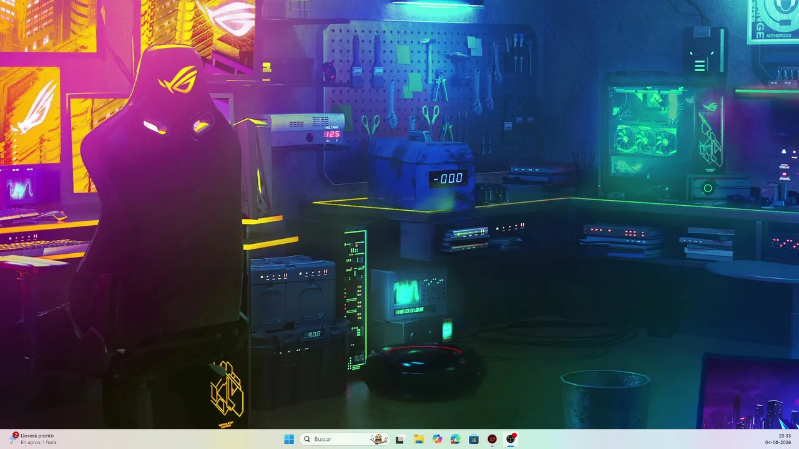Click the Buscar search box

pyautogui.click(x=345, y=439)
